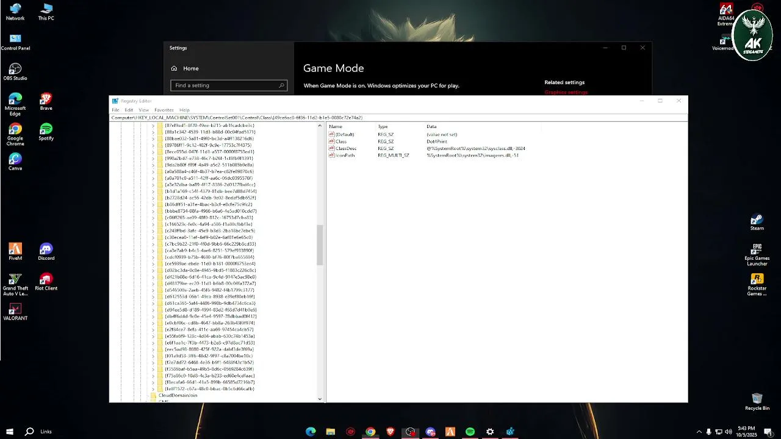Viewport: 781px width, 439px height.
Task: Expand the {c06ff265-ae09...} key
Action: [x=153, y=217]
